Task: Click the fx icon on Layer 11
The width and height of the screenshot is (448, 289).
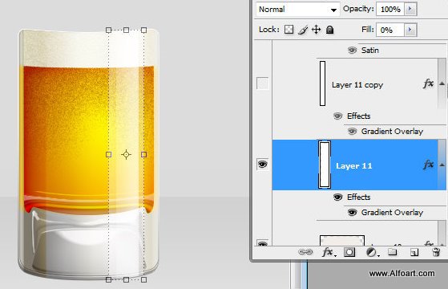Action: 428,165
